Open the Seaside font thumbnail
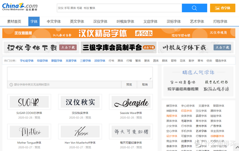This screenshot has height=151, width=239. (x=131, y=102)
